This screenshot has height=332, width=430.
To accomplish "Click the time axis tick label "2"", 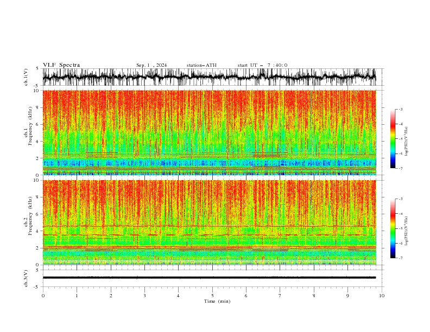I will click(111, 296).
